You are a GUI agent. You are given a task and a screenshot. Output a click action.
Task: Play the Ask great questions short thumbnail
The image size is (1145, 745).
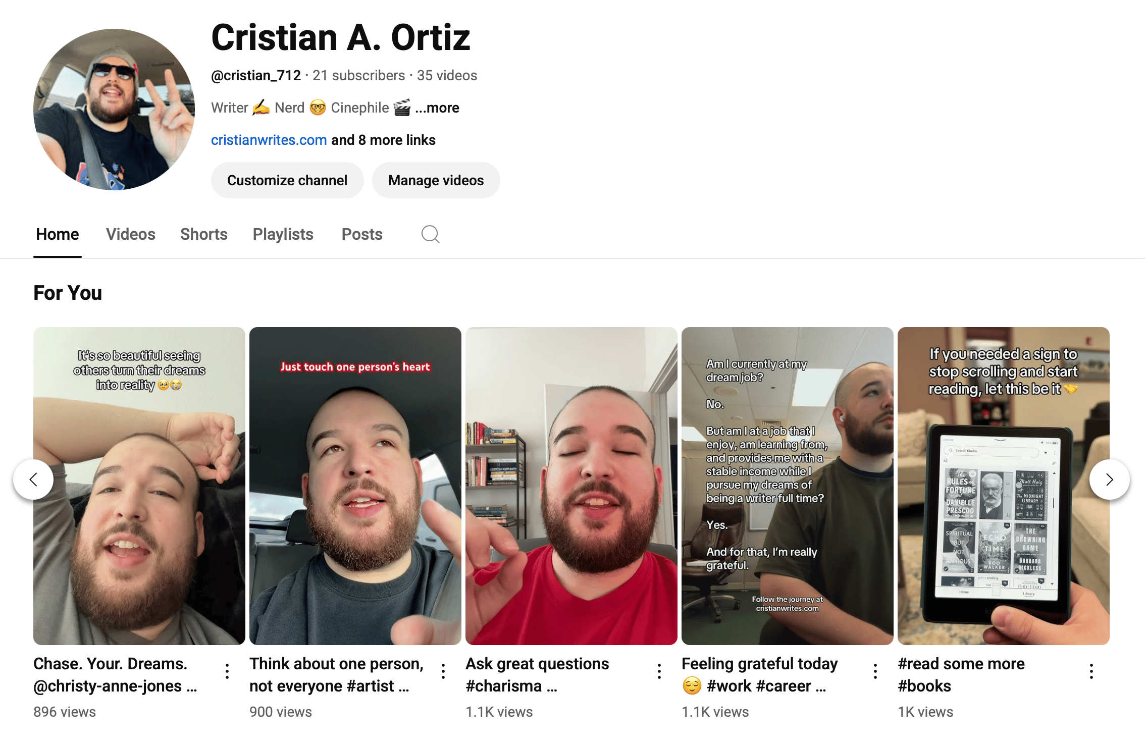click(571, 486)
